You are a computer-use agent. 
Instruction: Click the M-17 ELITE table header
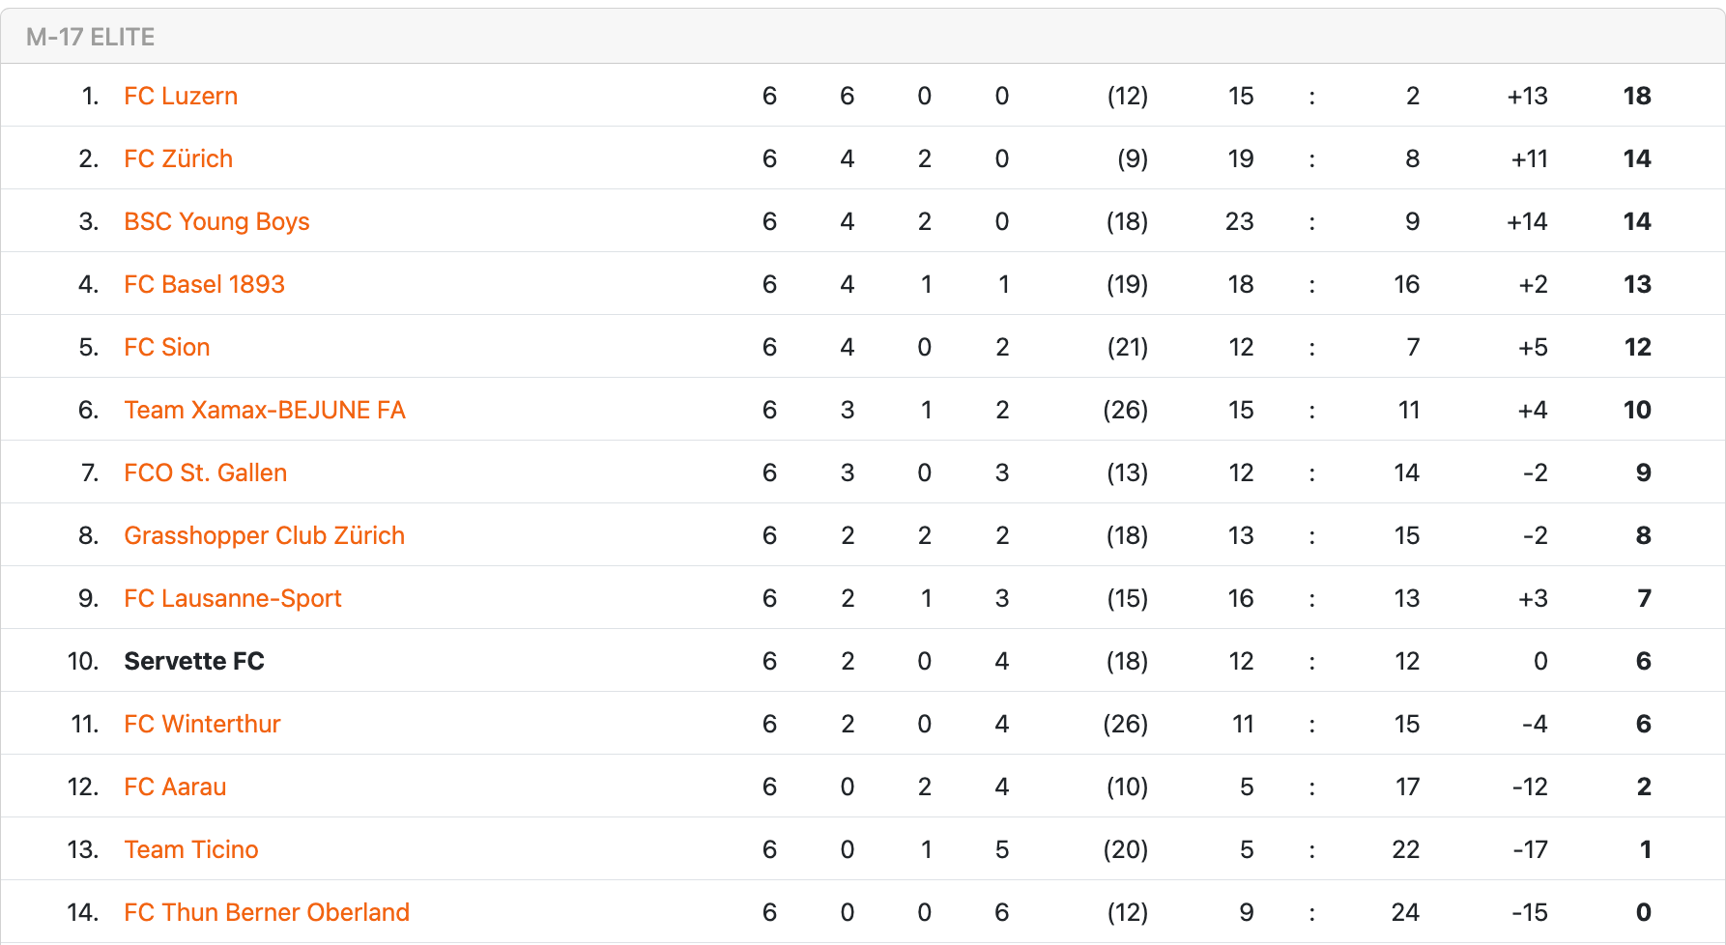(x=91, y=37)
